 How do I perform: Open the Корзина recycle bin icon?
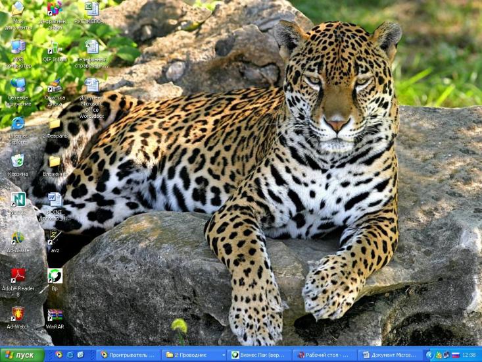point(18,161)
